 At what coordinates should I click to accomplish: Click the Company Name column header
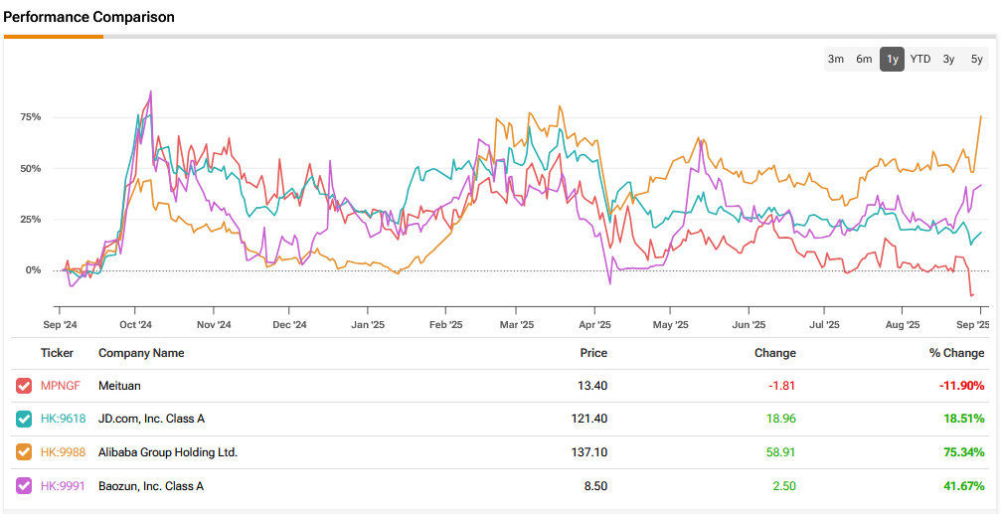(x=141, y=353)
